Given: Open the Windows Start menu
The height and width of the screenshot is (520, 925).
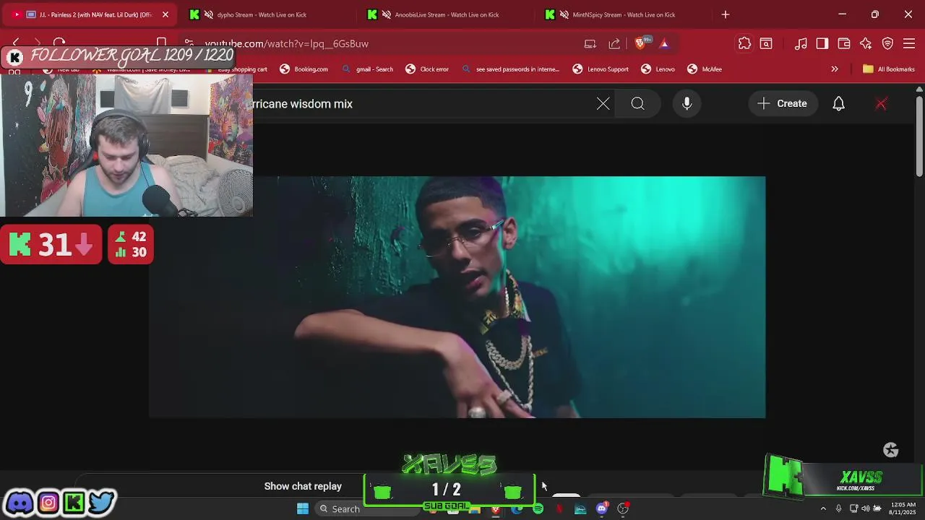Looking at the screenshot, I should coord(303,508).
